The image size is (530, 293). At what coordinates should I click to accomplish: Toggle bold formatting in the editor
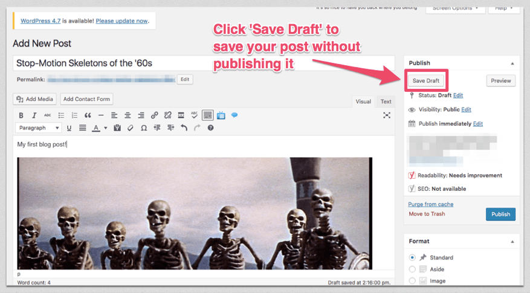coord(21,115)
